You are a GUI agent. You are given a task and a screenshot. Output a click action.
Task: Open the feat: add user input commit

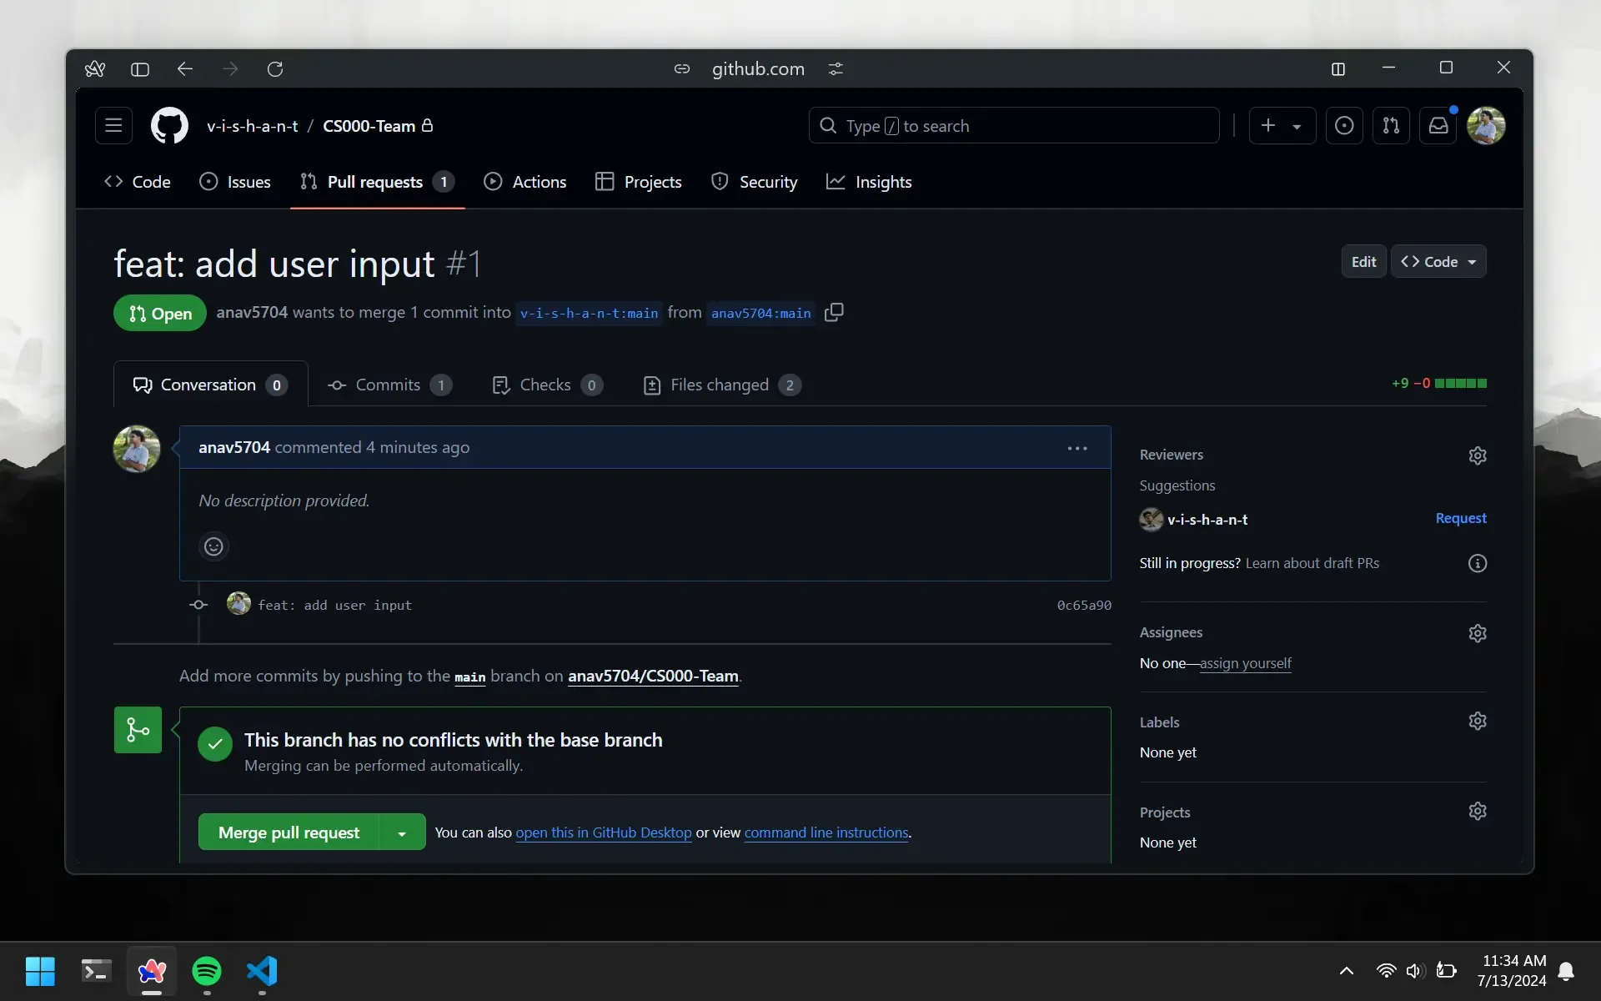pyautogui.click(x=334, y=605)
